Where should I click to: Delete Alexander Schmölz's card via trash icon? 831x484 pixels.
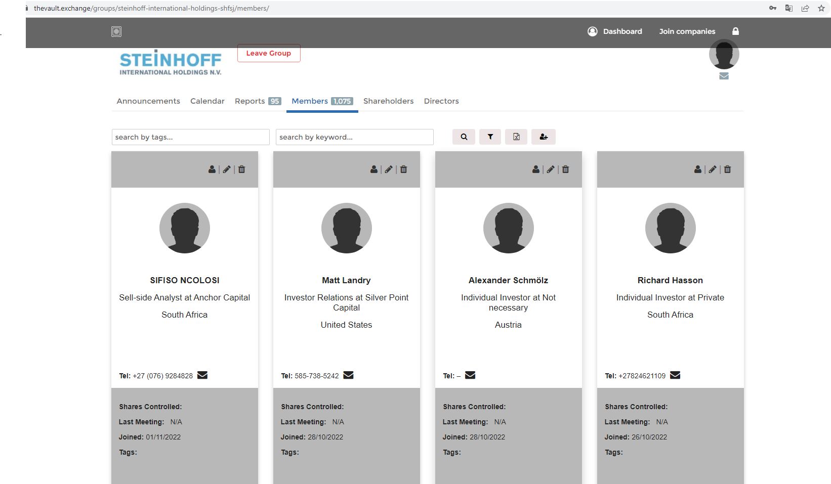coord(565,169)
